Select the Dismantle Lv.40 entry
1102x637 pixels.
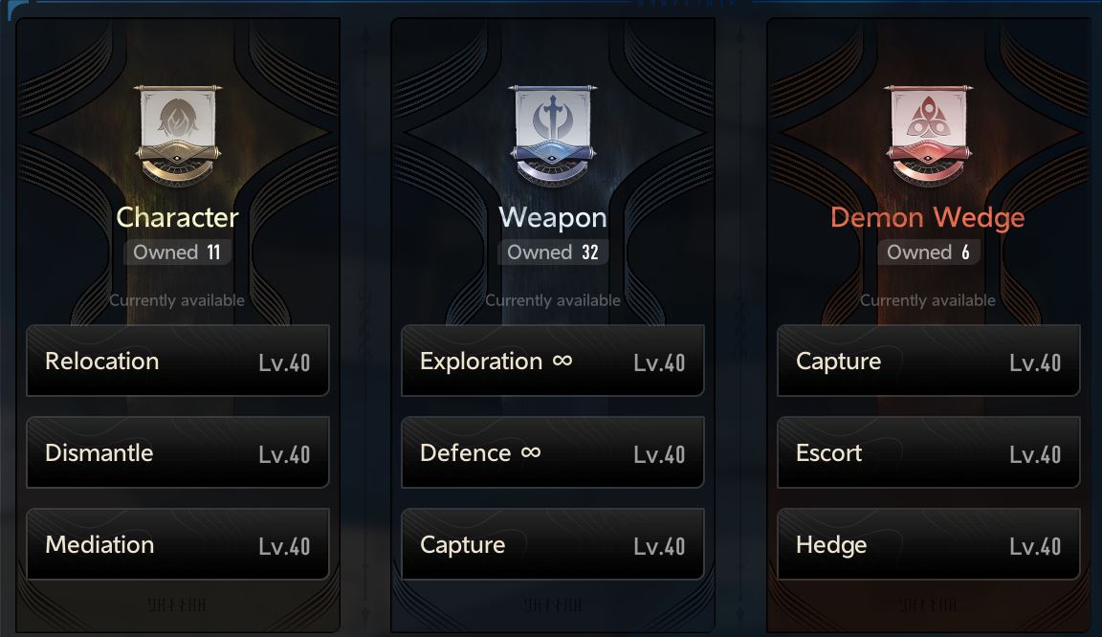(x=178, y=452)
